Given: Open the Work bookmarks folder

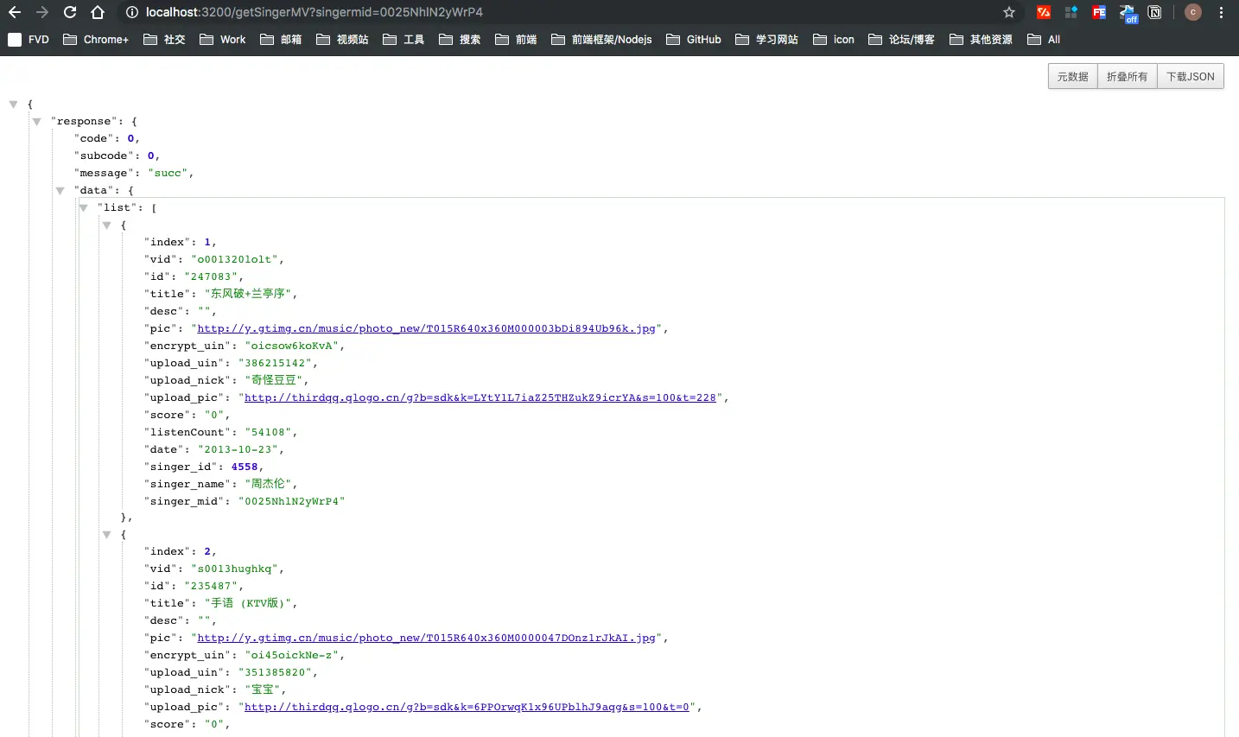Looking at the screenshot, I should pos(222,39).
